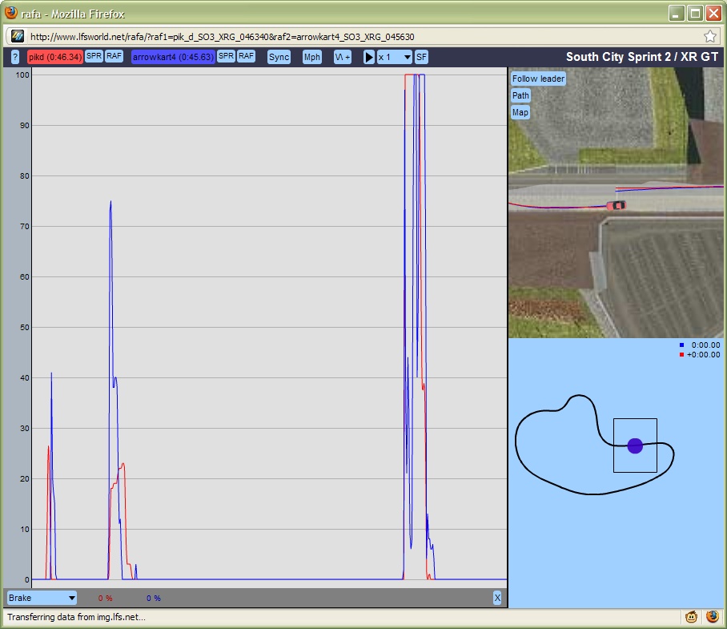Click the URL address bar
Image resolution: width=727 pixels, height=629 pixels.
coord(362,37)
